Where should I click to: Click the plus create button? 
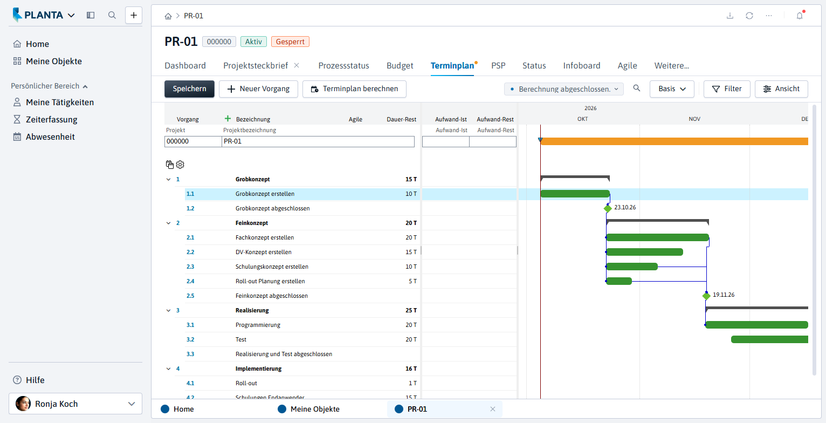[134, 15]
